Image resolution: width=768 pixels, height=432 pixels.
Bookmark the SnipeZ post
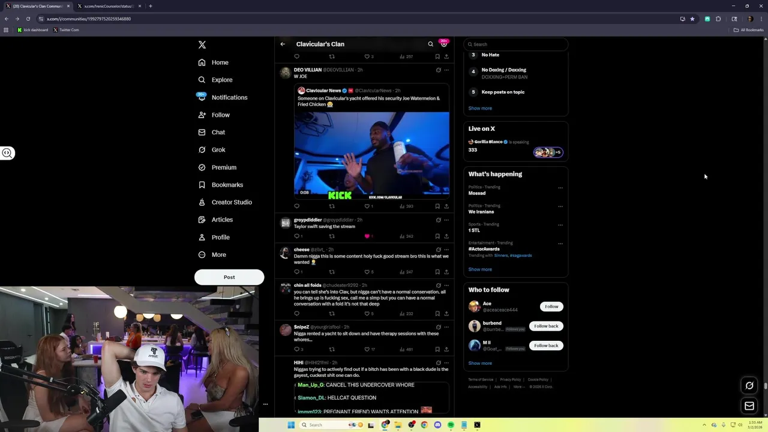point(437,349)
